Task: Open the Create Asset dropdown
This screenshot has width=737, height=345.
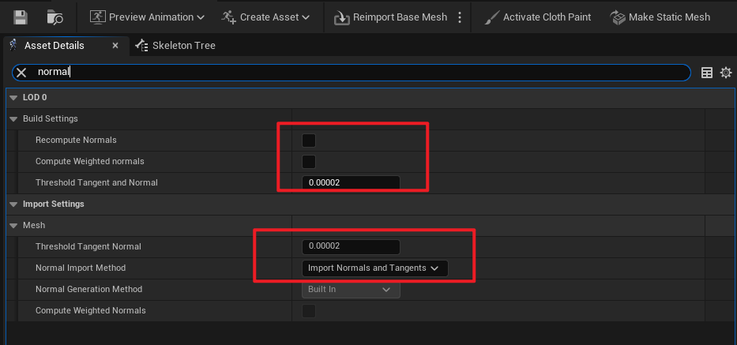Action: [x=265, y=17]
